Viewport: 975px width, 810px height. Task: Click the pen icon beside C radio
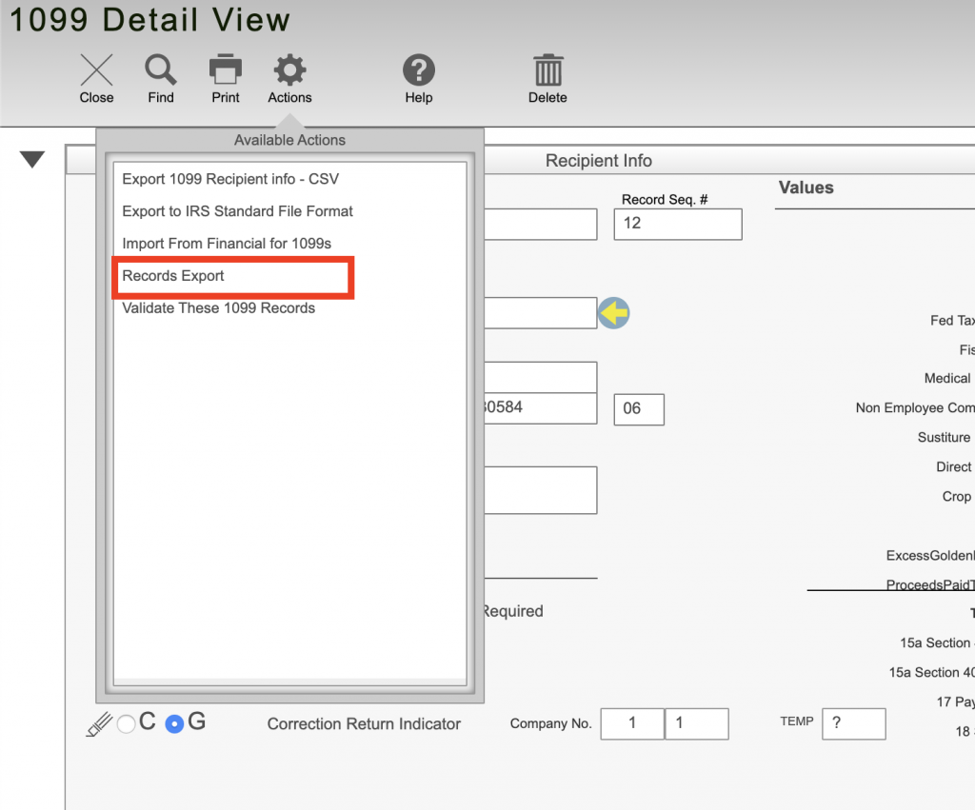click(x=99, y=724)
